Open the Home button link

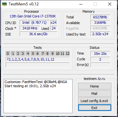(95, 86)
